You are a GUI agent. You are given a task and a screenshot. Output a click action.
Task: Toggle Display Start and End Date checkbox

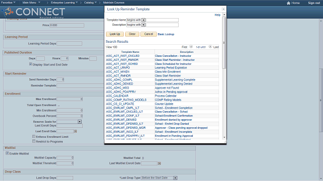31,64
